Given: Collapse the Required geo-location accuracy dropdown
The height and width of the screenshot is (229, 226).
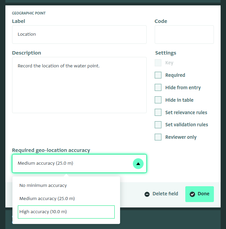Looking at the screenshot, I should pos(79,163).
